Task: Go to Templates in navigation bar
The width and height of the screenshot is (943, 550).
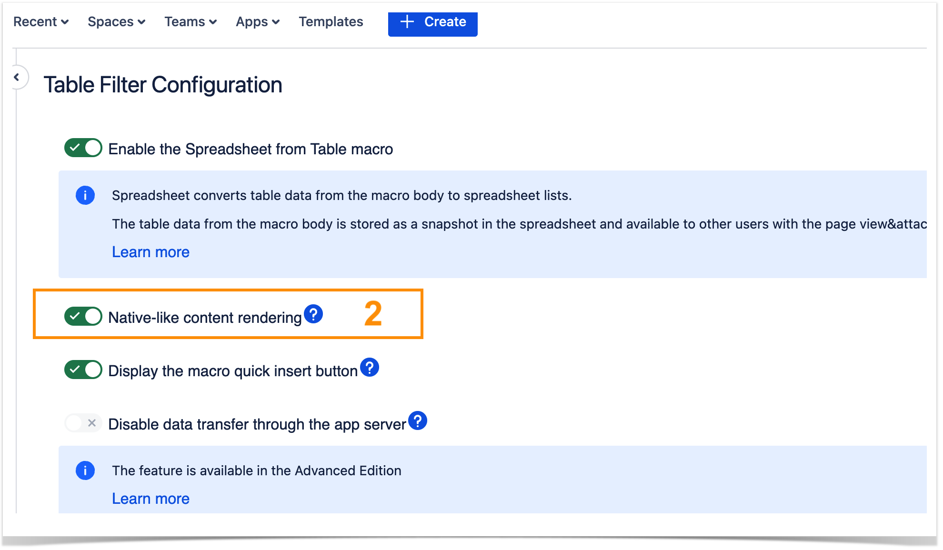Action: [331, 22]
